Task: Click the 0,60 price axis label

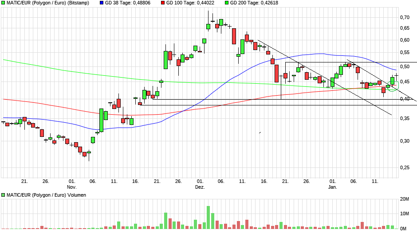Action: [x=405, y=40]
